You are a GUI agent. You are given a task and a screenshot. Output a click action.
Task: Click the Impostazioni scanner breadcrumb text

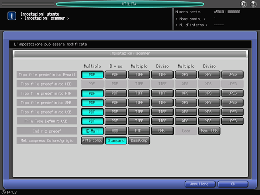click(45, 18)
